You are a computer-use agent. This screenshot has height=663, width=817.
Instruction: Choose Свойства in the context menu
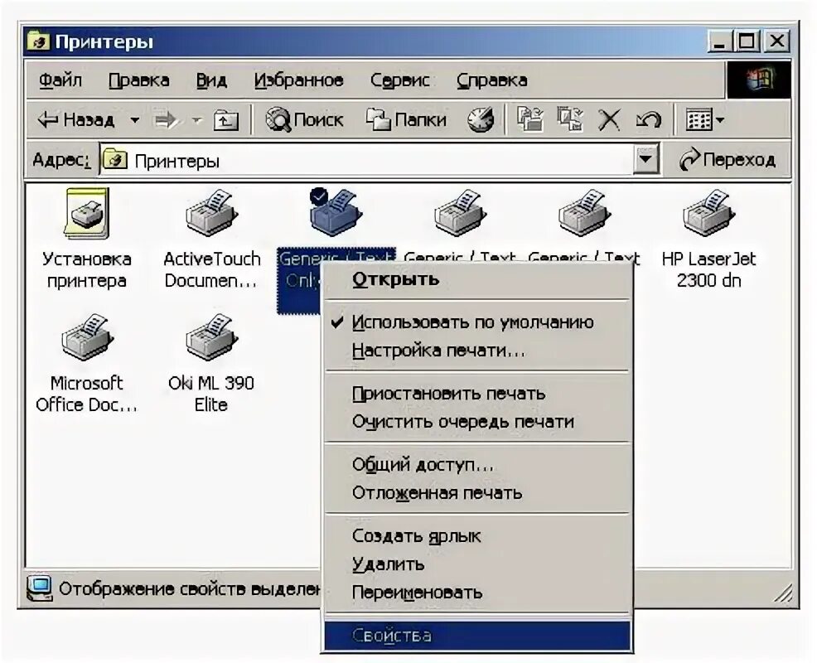coord(477,636)
